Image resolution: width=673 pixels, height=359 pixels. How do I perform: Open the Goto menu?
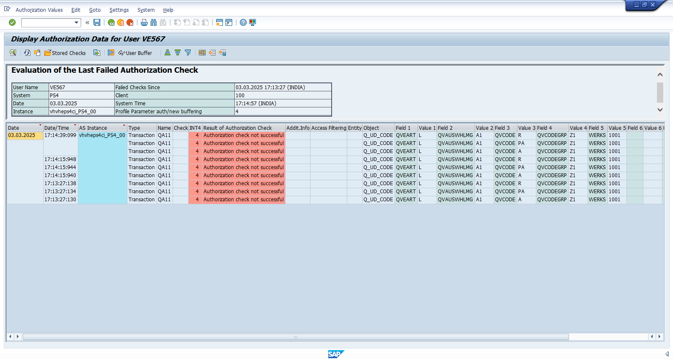[x=95, y=10]
